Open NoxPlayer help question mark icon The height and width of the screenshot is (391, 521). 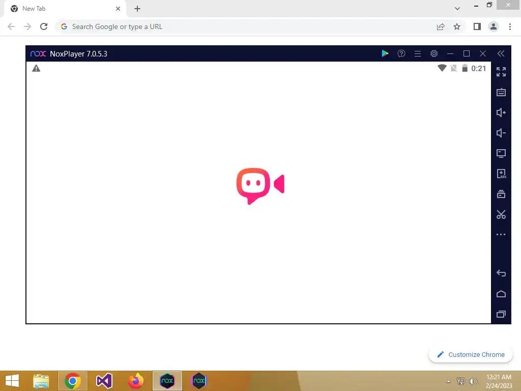401,53
